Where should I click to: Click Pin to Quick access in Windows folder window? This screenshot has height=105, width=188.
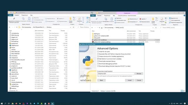(14, 20)
